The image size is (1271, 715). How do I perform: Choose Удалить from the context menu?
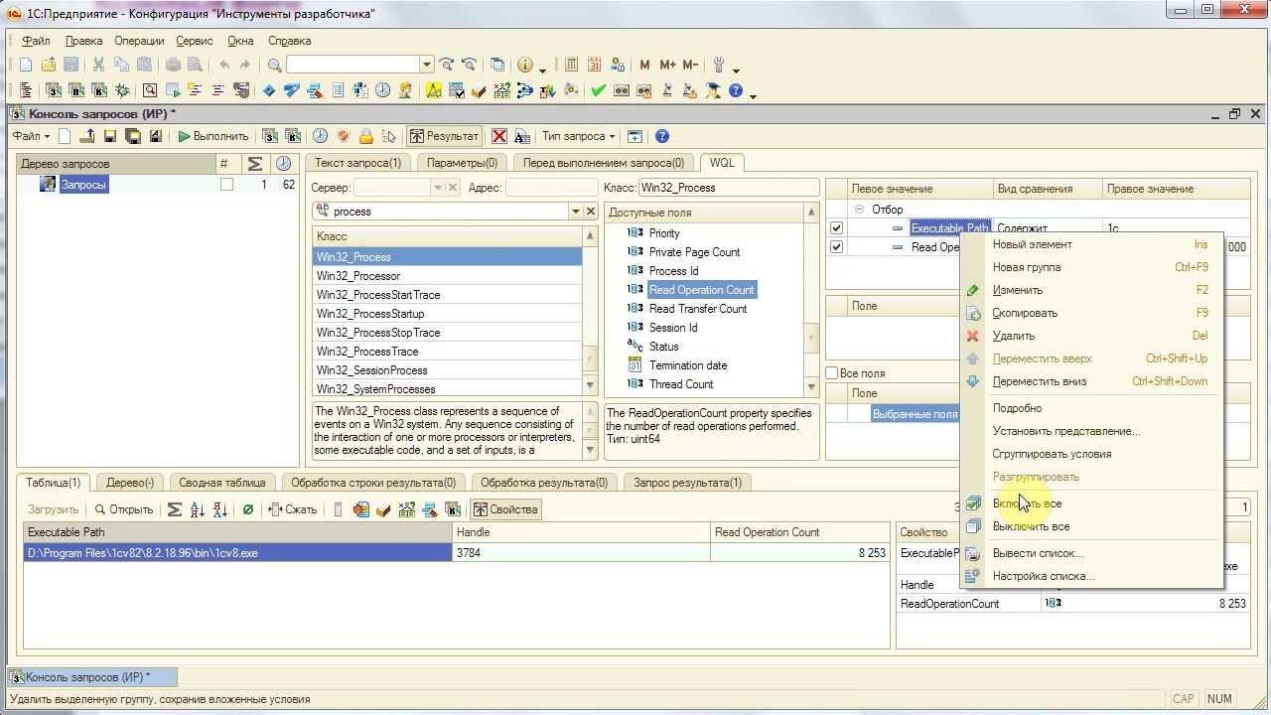coord(1013,336)
